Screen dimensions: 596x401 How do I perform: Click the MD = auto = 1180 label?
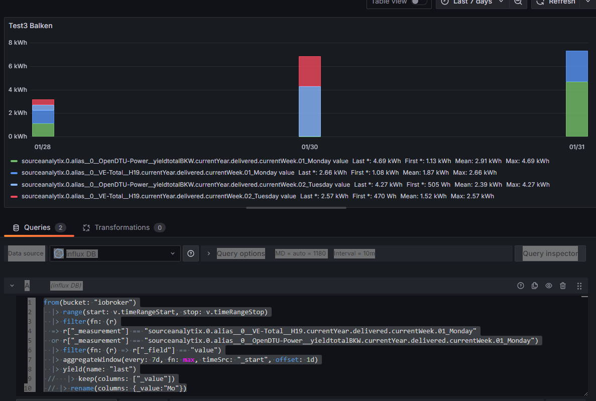tap(301, 253)
